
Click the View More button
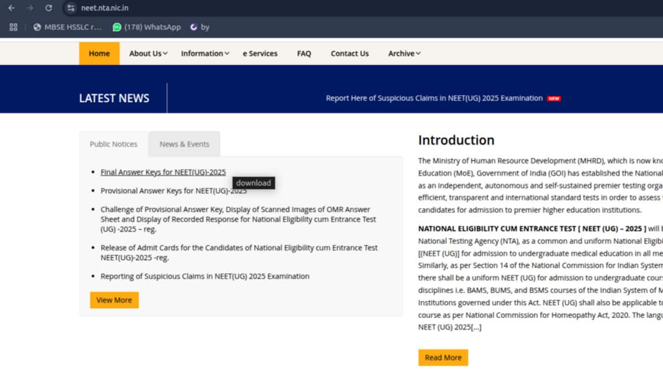point(114,300)
